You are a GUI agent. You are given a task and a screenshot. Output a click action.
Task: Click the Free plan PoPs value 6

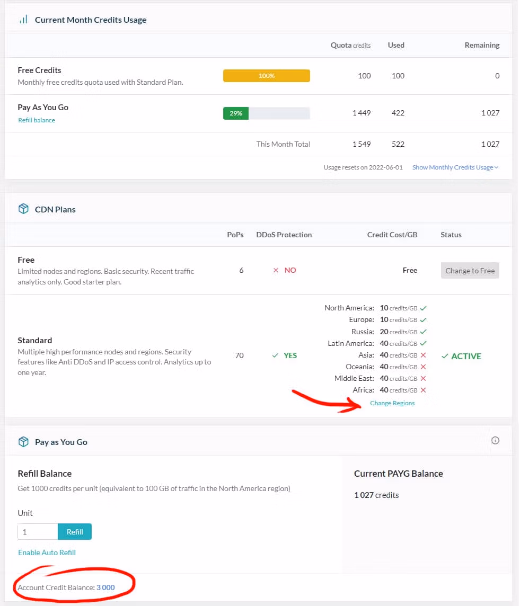click(x=241, y=270)
